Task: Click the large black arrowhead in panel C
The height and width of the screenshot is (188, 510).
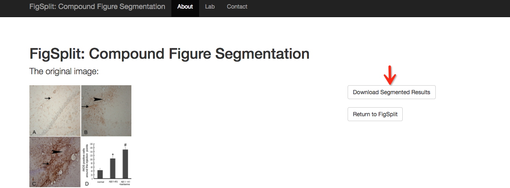Action: coord(57,152)
